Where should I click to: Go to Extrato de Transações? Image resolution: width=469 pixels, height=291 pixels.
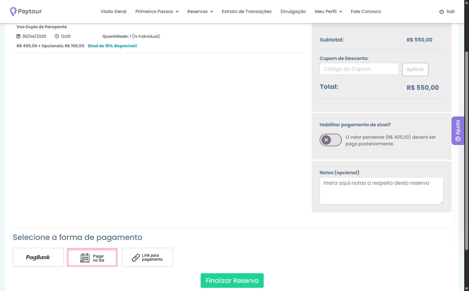pyautogui.click(x=247, y=11)
